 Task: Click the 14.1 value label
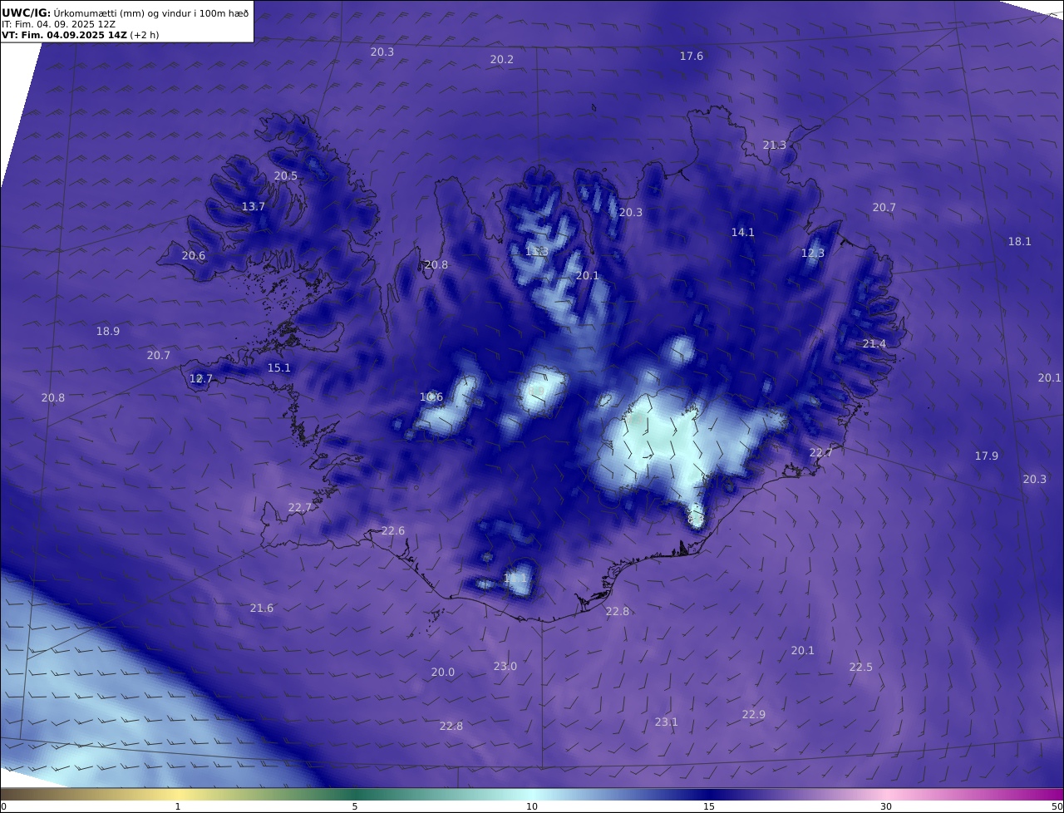742,233
